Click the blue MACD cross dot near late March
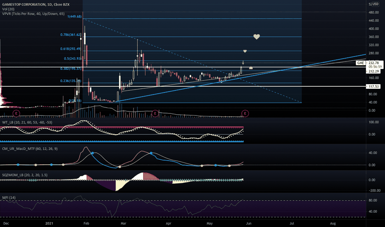 [x=151, y=153]
